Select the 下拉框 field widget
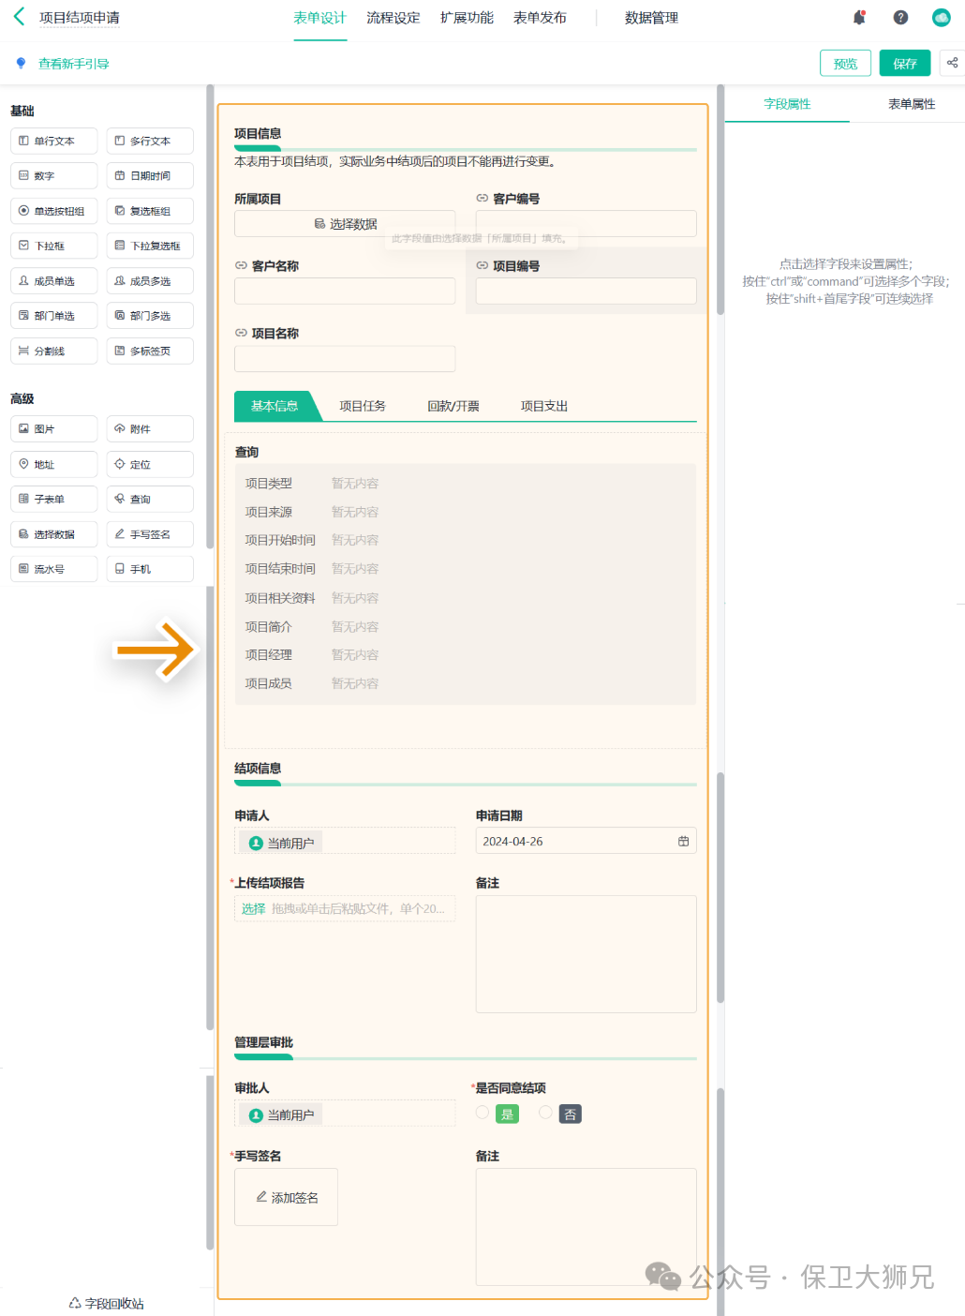Viewport: 965px width, 1316px height. (54, 246)
